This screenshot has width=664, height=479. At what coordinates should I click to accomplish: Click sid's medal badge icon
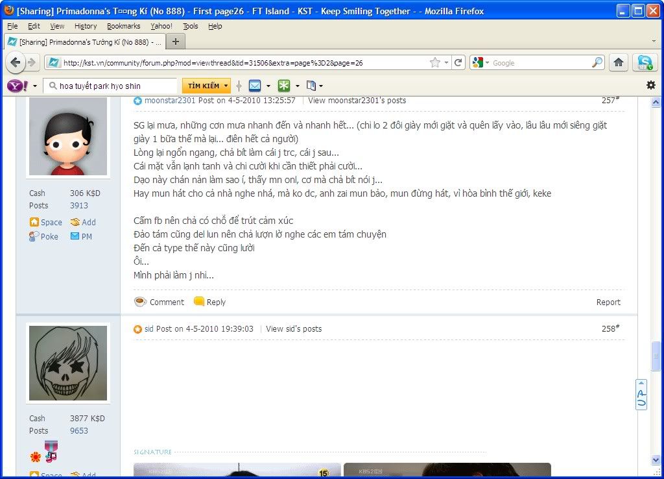(x=51, y=451)
